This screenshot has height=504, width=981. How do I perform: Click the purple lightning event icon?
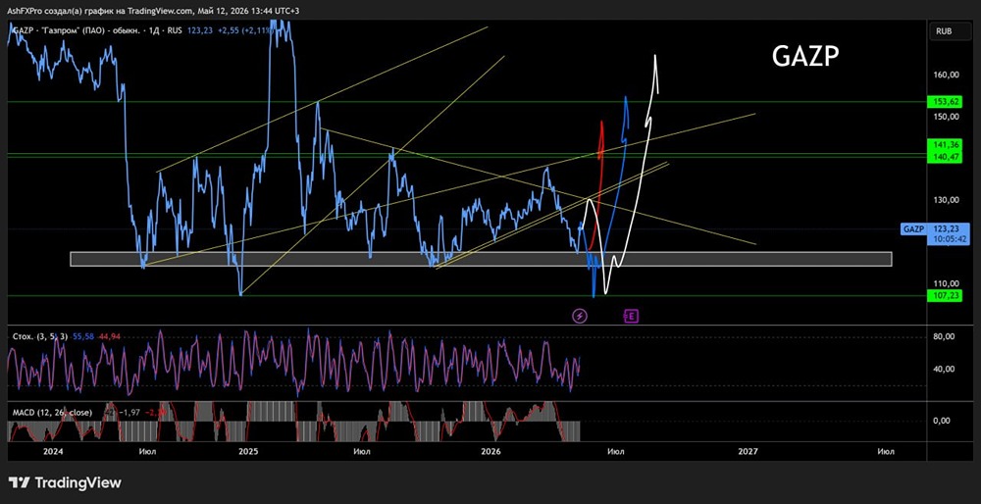pyautogui.click(x=580, y=316)
